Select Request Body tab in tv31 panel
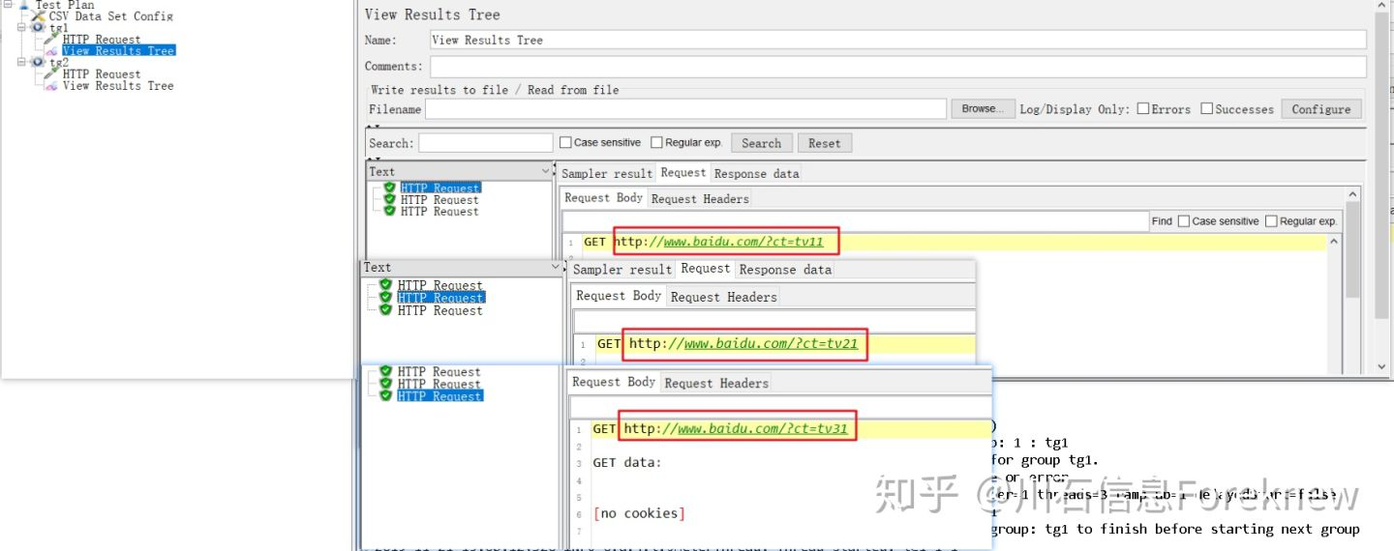 614,382
